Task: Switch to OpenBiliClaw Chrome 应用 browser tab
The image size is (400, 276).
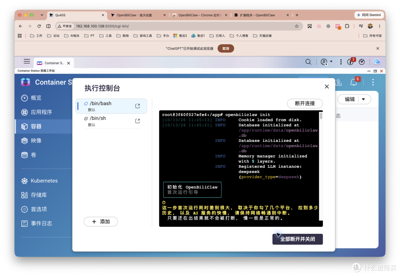Action: tap(200, 15)
